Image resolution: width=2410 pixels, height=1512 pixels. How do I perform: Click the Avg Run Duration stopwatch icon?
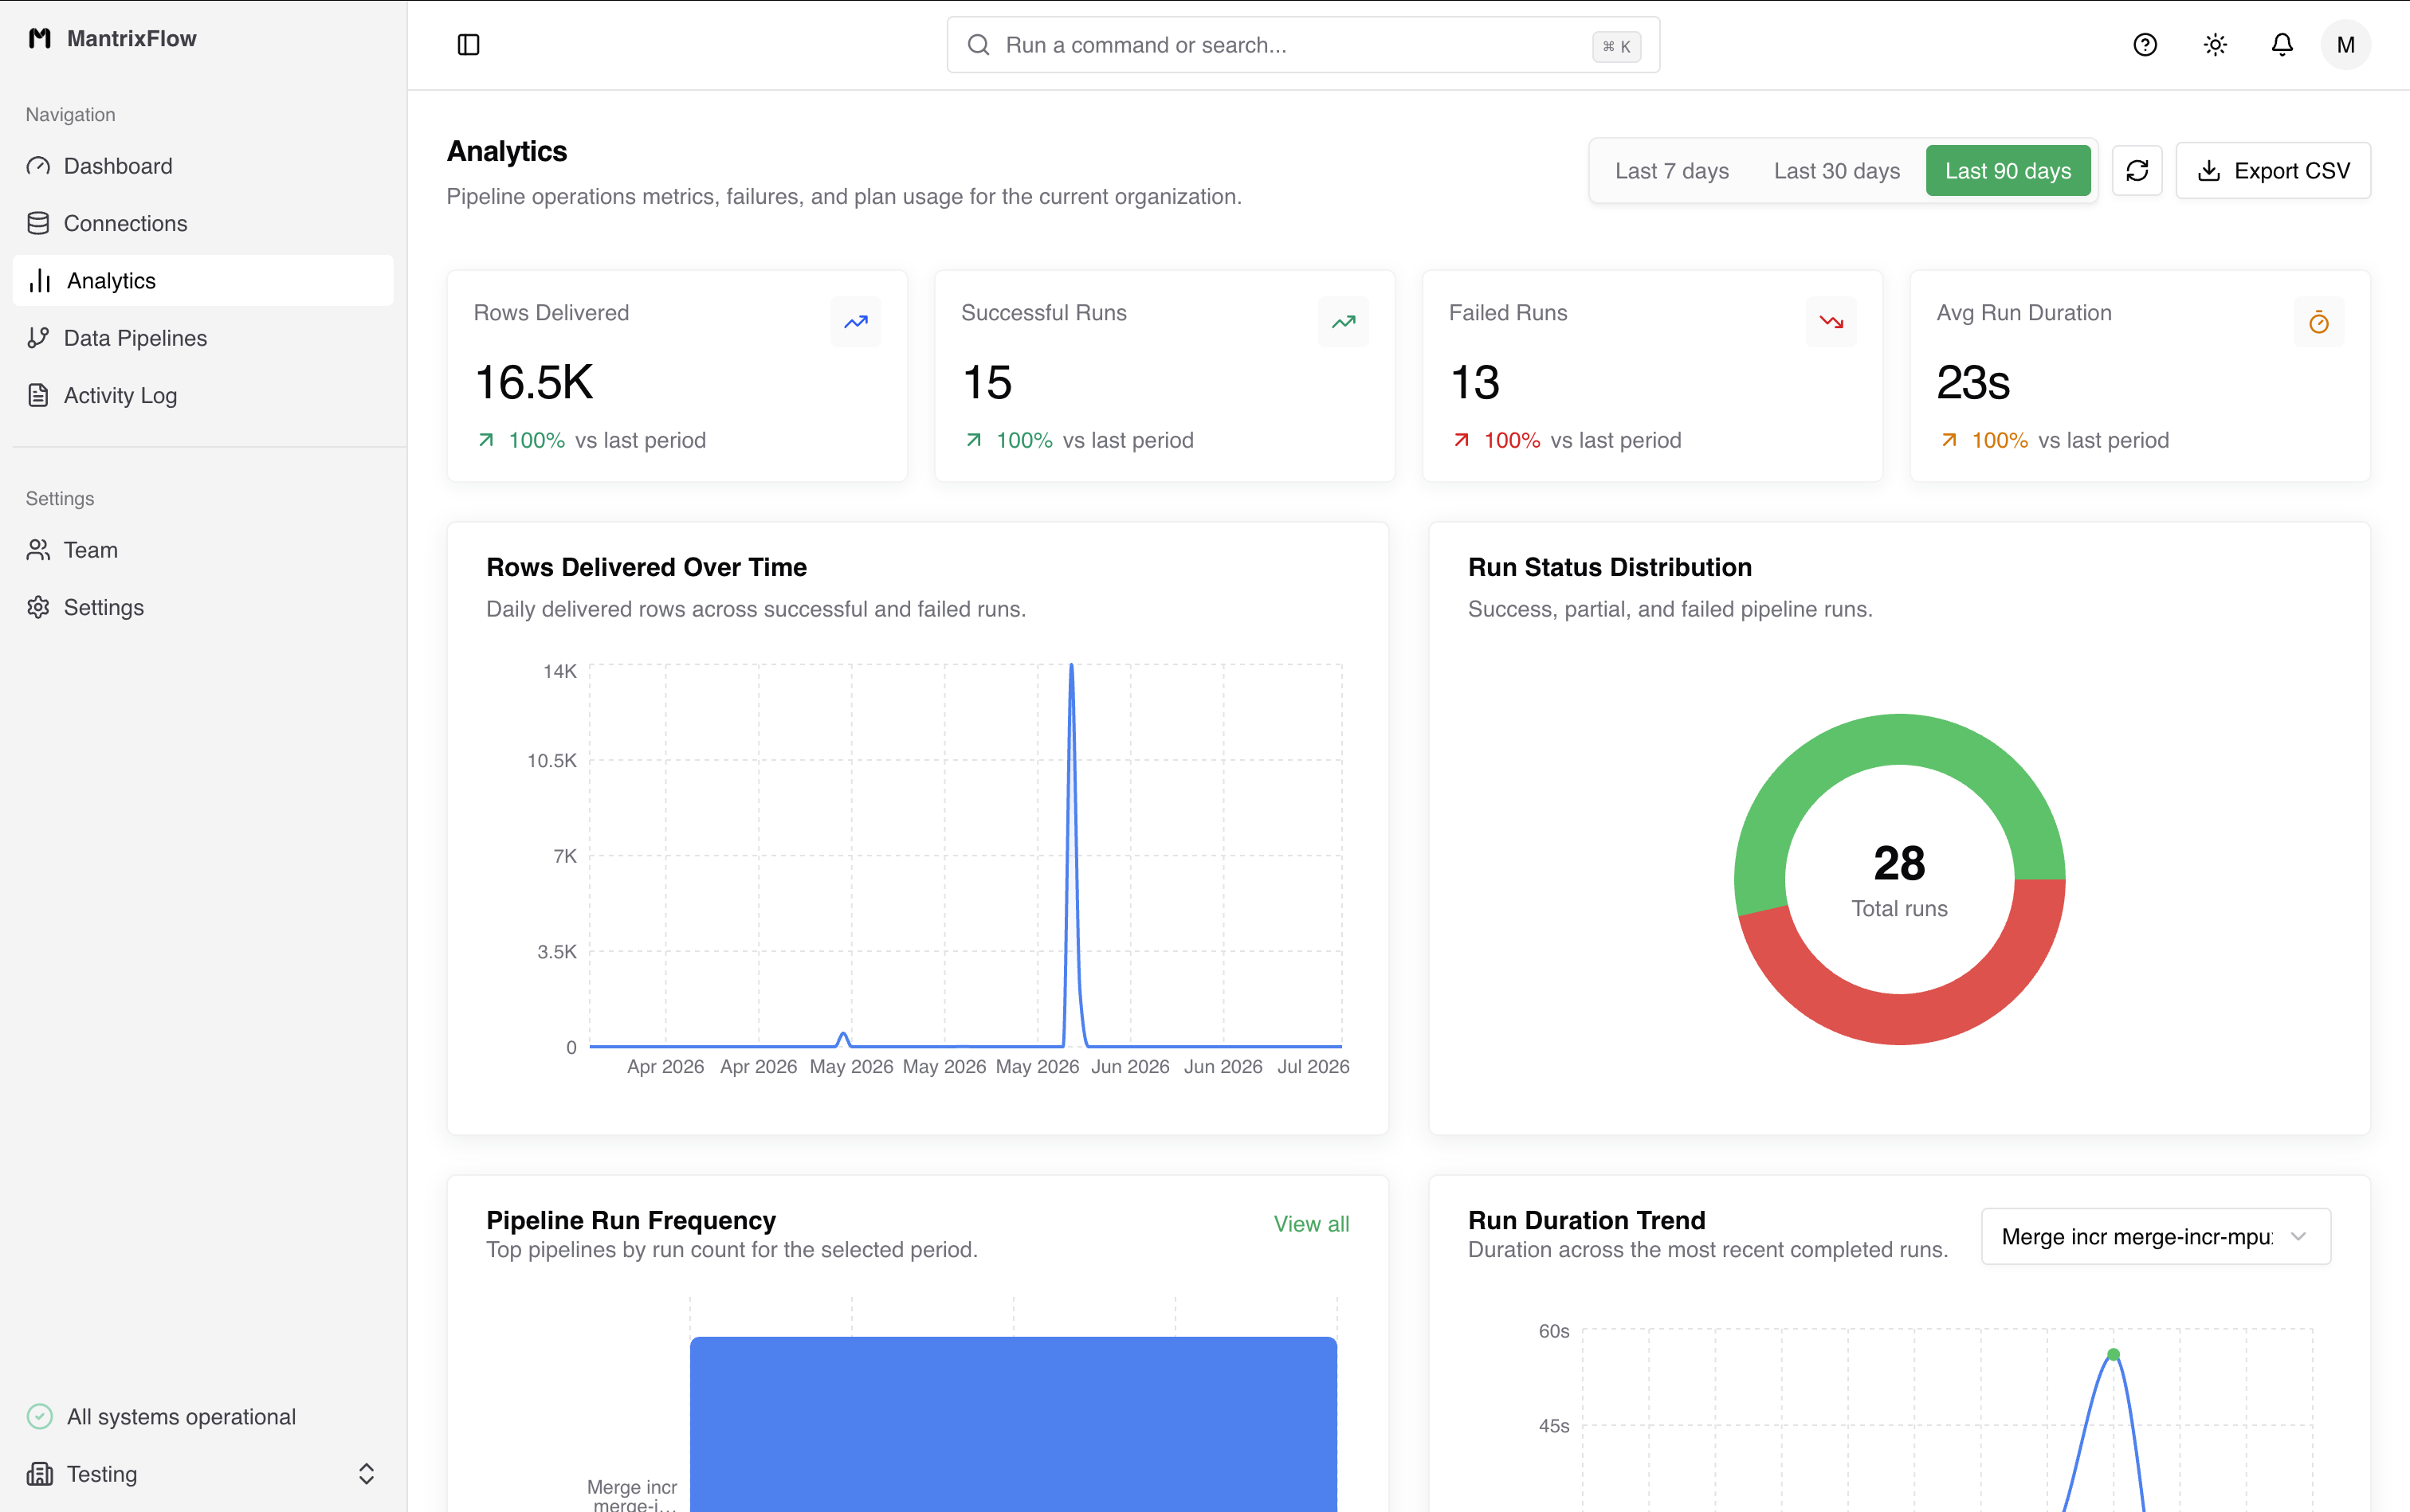coord(2319,322)
